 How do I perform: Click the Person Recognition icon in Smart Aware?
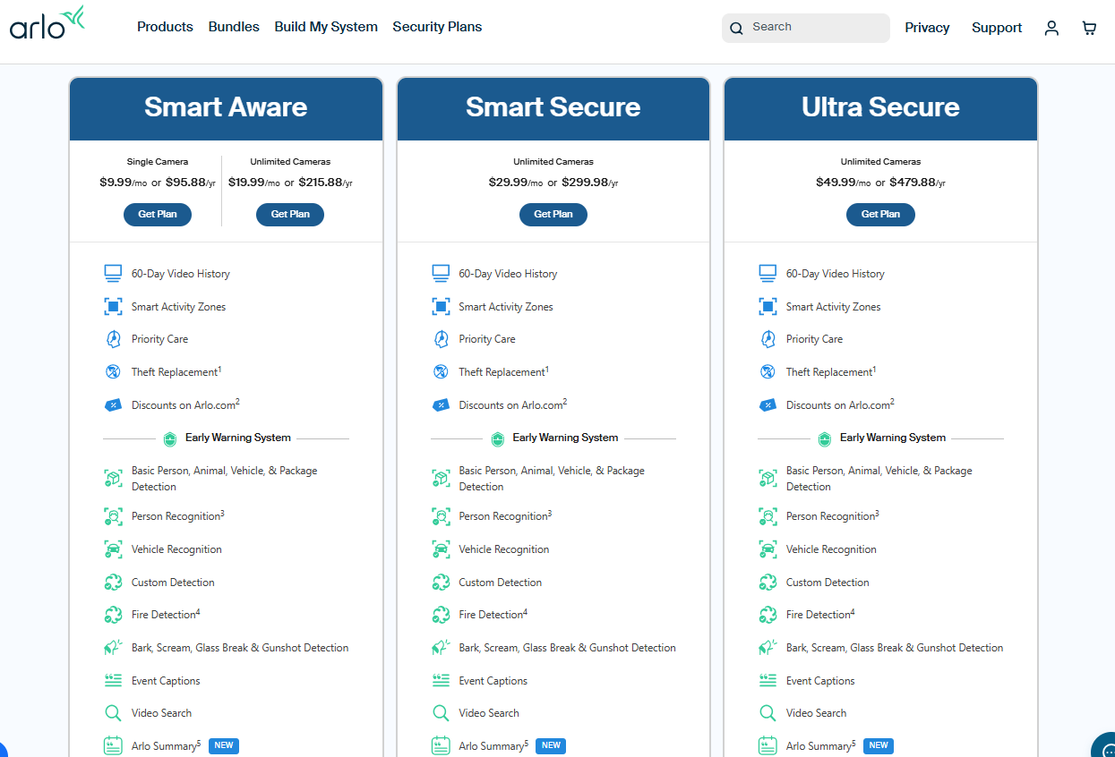pos(113,516)
